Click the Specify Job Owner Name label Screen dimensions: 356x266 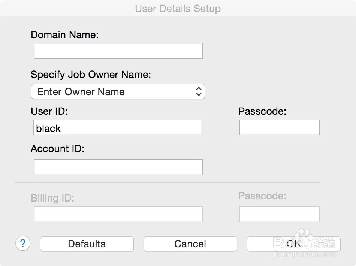point(91,75)
